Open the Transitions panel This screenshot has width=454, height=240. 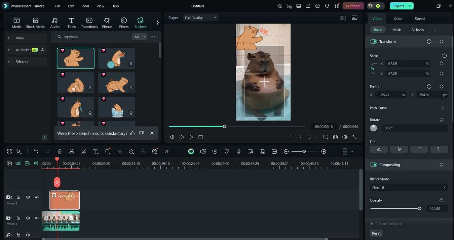coord(89,23)
